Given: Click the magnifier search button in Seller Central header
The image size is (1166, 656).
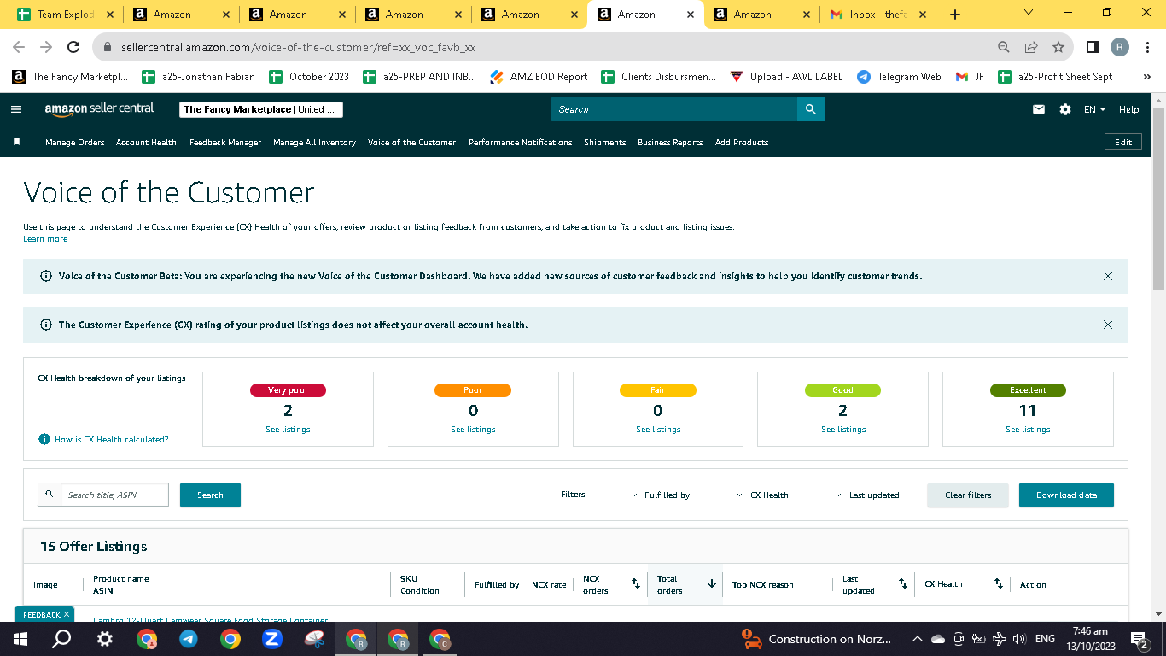Looking at the screenshot, I should (x=810, y=109).
